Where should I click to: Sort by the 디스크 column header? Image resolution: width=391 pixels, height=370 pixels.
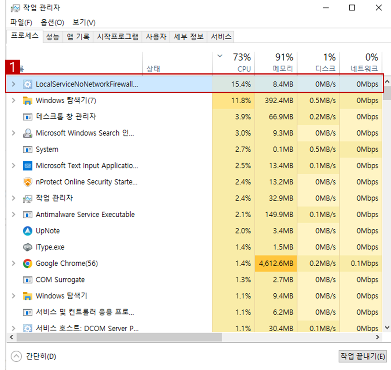318,63
